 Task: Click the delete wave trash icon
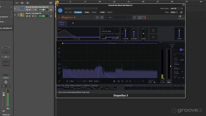(x=114, y=81)
